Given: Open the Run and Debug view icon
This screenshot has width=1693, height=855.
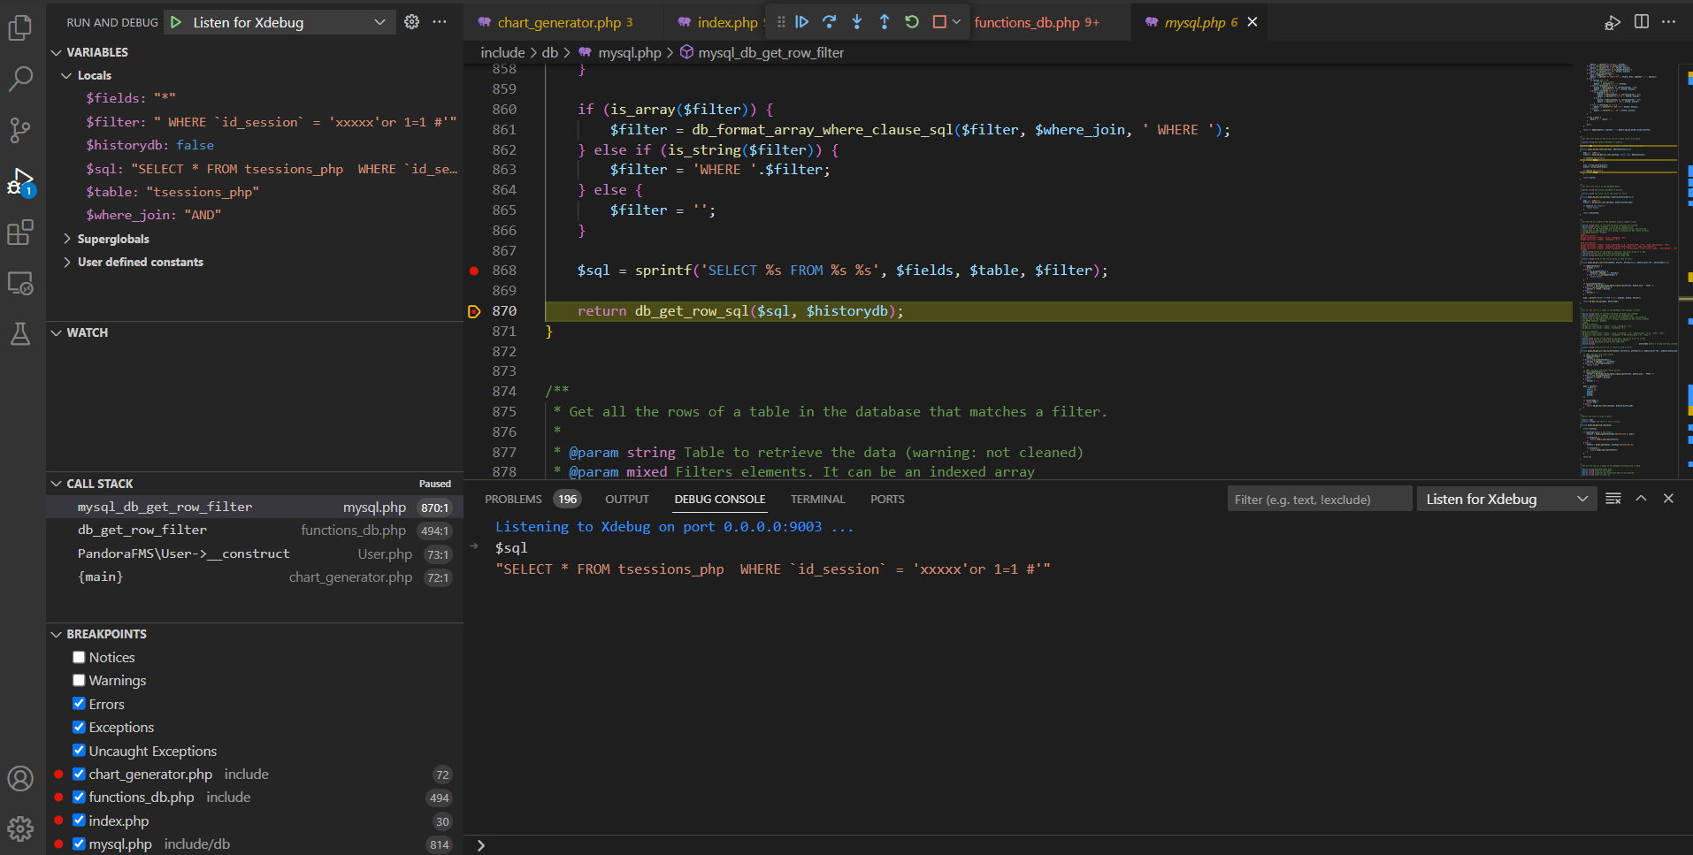Looking at the screenshot, I should tap(20, 182).
